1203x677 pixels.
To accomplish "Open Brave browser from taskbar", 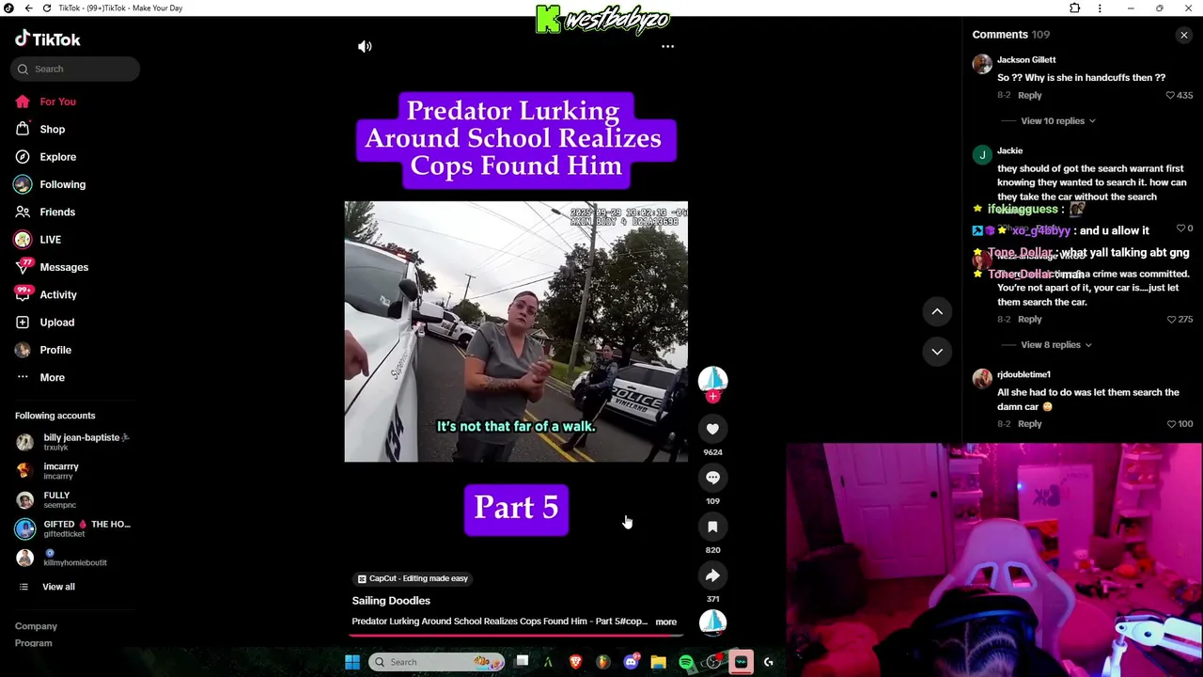I will tap(575, 662).
